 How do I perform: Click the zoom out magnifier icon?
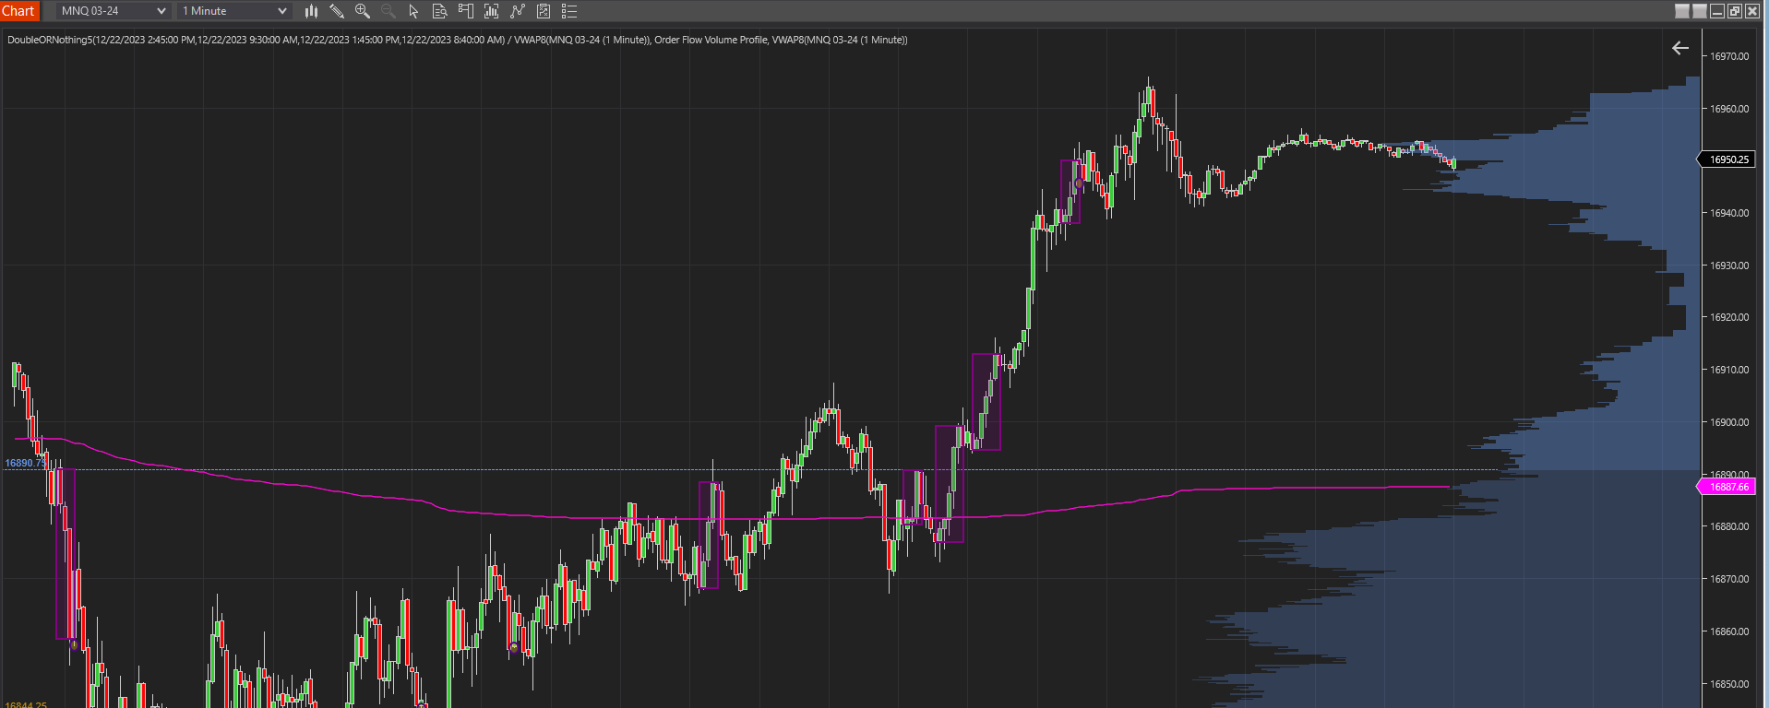(x=388, y=11)
